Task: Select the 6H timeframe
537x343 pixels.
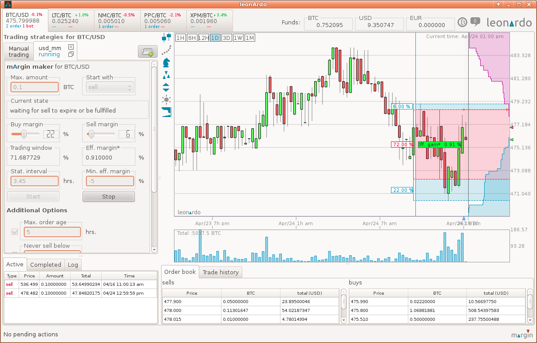Action: pos(192,38)
